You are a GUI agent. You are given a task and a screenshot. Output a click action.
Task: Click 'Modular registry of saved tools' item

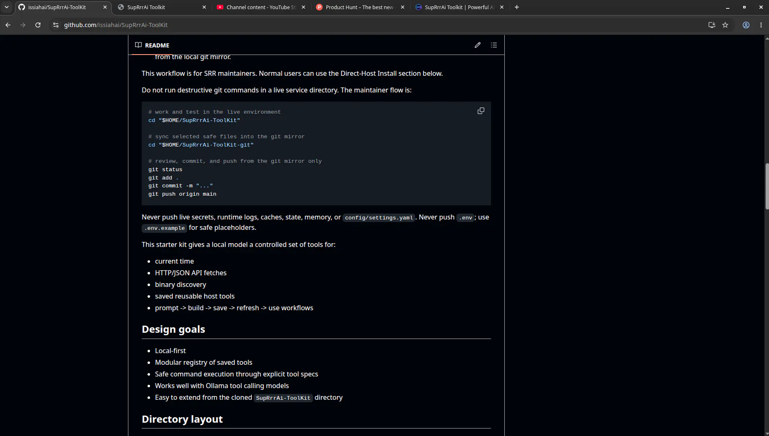203,362
